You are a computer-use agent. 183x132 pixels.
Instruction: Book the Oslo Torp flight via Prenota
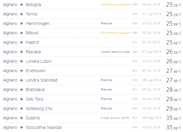(x=106, y=99)
